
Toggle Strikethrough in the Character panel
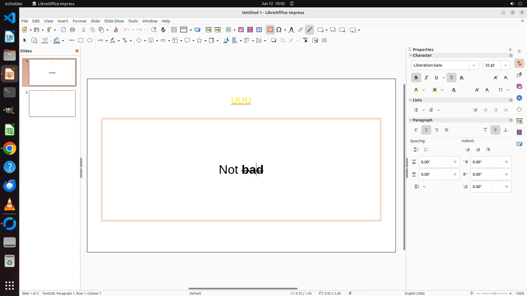tap(452, 78)
